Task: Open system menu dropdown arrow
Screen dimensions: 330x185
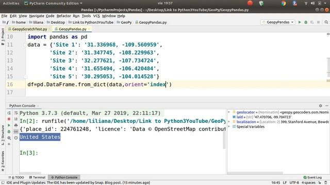Action: (325, 3)
